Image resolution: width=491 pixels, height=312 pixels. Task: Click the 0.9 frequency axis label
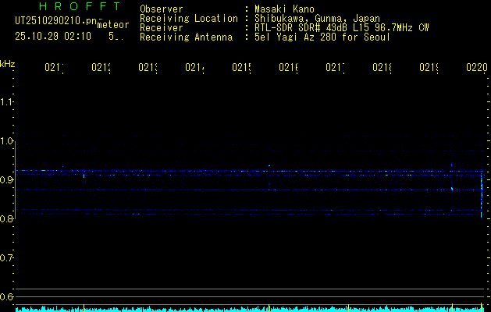pyautogui.click(x=8, y=180)
